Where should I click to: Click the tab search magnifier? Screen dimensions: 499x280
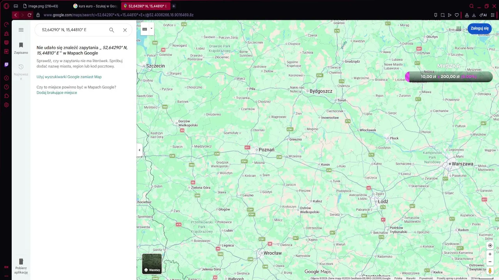click(472, 6)
